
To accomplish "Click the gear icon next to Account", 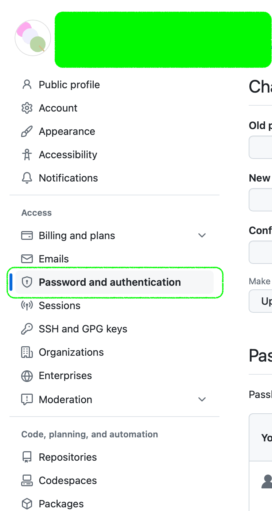I will click(x=27, y=108).
